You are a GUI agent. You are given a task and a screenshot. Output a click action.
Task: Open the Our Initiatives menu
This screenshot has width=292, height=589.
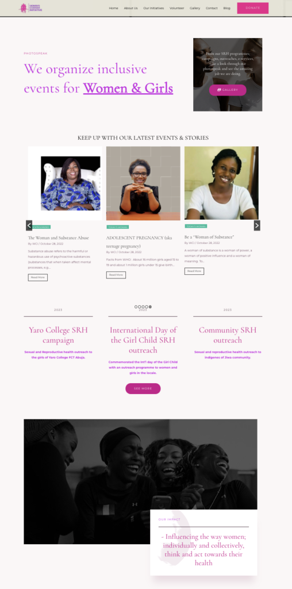(x=153, y=8)
